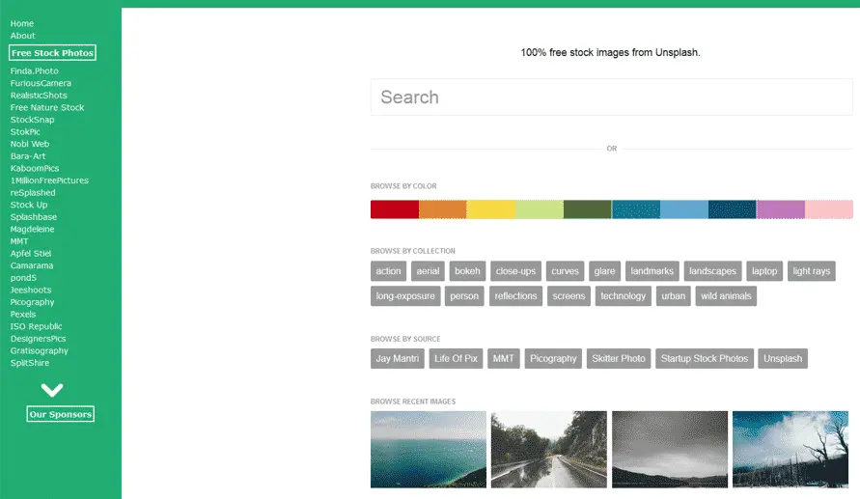
Task: Select the dark green color swatch
Action: click(x=588, y=209)
